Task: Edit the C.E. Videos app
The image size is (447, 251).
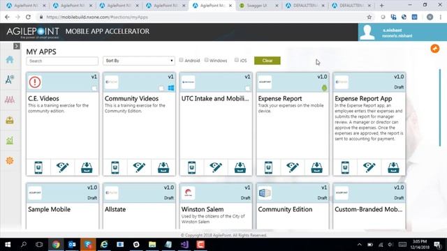Action: (x=62, y=167)
